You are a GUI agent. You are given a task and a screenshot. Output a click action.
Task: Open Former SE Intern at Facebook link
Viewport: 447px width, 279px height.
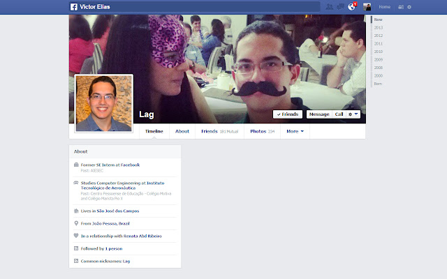110,165
